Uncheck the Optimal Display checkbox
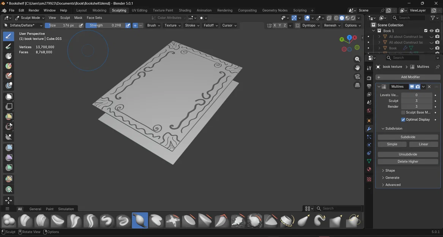443x237 pixels. pyautogui.click(x=403, y=119)
